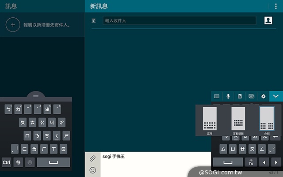Choose the 分割 split keyboard layout
This screenshot has height=177, width=283.
click(x=267, y=121)
